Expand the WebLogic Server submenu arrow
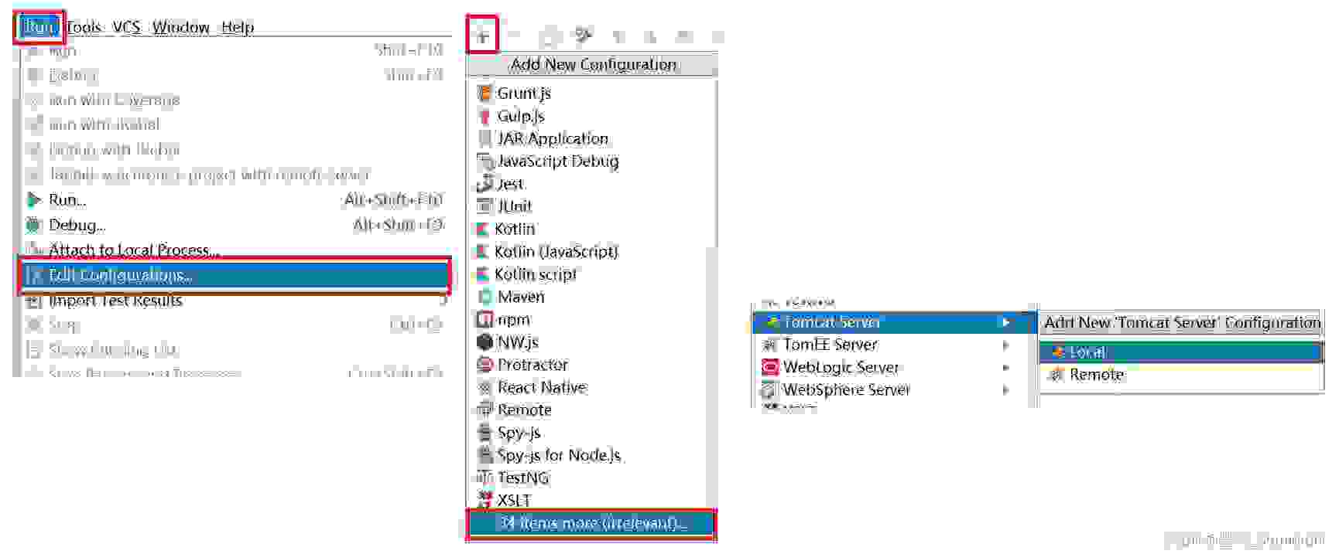The image size is (1339, 554). click(x=1005, y=368)
